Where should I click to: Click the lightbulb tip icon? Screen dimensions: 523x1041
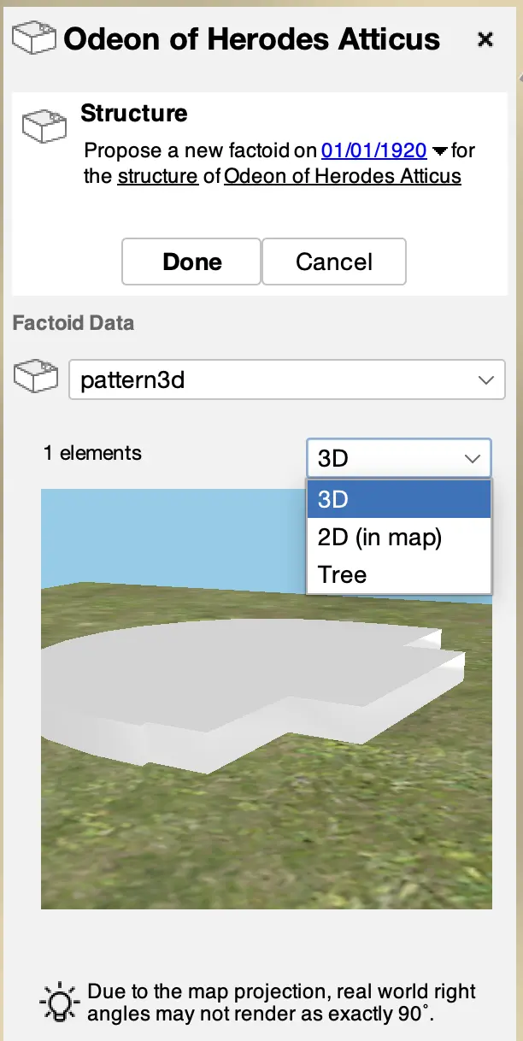pos(59,1003)
